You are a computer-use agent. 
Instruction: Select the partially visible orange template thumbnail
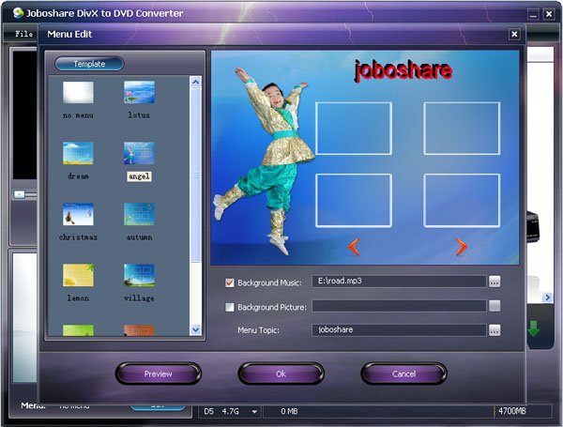pyautogui.click(x=139, y=330)
